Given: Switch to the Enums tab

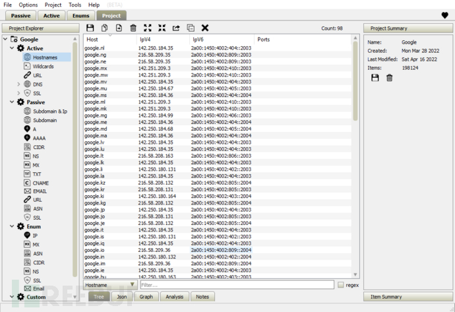Looking at the screenshot, I should click(x=80, y=16).
